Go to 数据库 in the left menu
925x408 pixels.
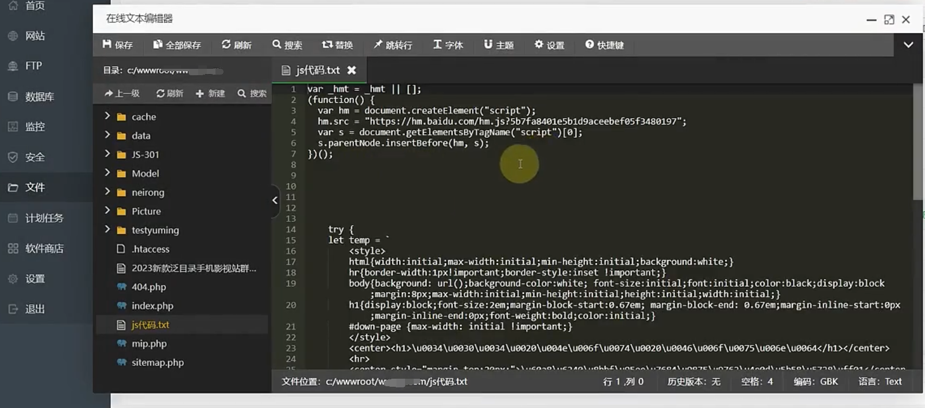pyautogui.click(x=39, y=96)
